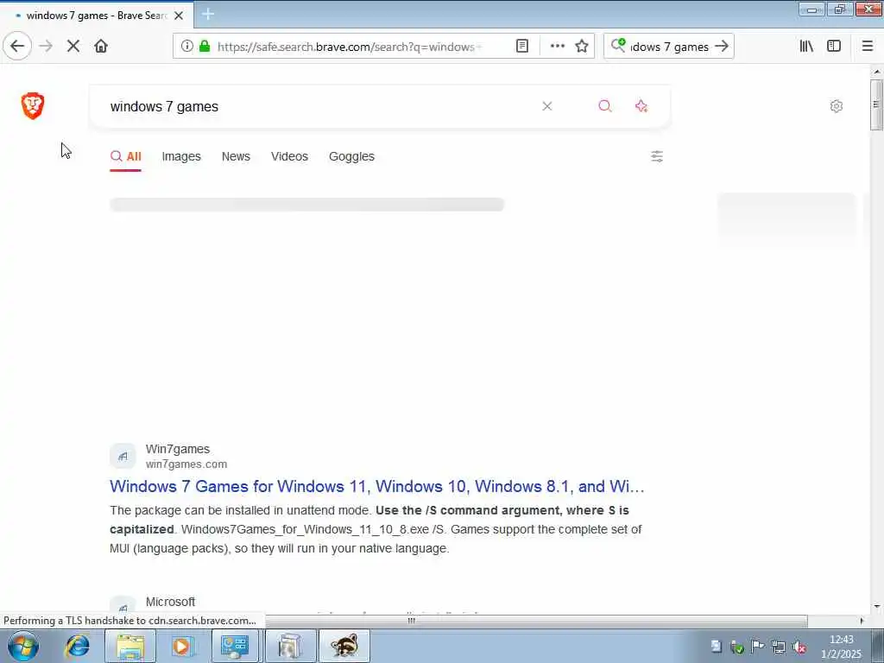Show sidebars using the sidebar icon
Viewport: 884px width, 663px height.
tap(834, 46)
